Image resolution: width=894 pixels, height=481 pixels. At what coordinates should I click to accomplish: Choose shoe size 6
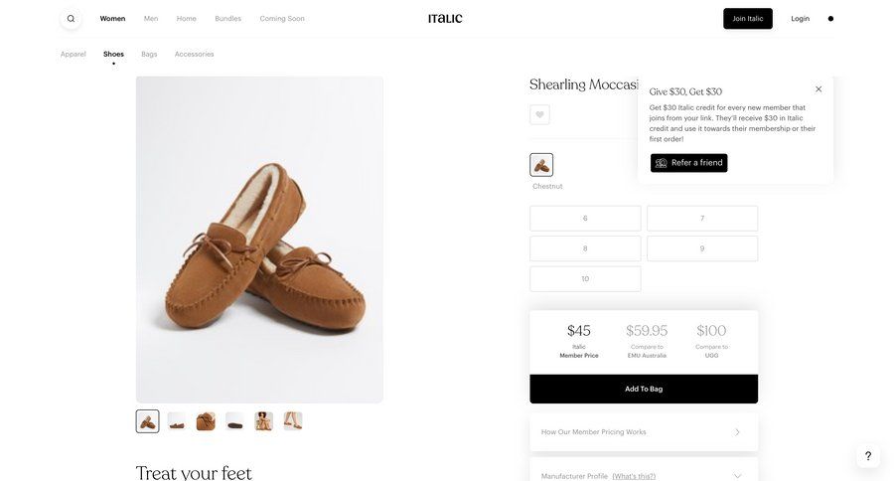(585, 219)
